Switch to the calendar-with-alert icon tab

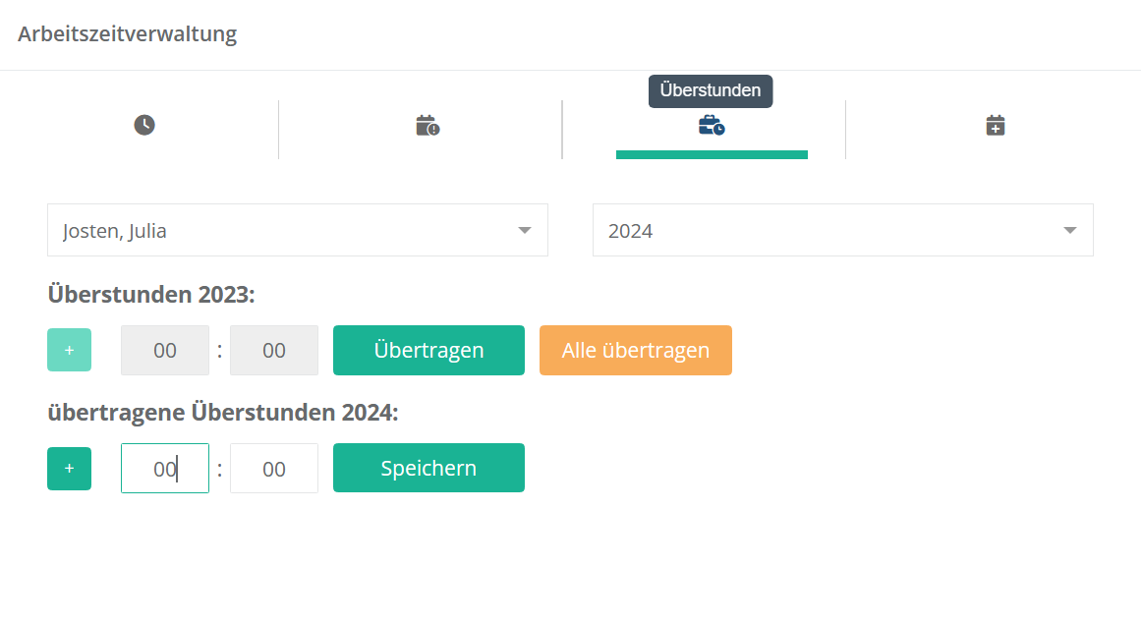428,126
